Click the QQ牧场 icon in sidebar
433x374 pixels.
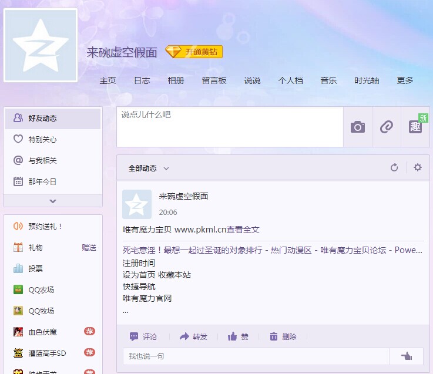pos(18,311)
